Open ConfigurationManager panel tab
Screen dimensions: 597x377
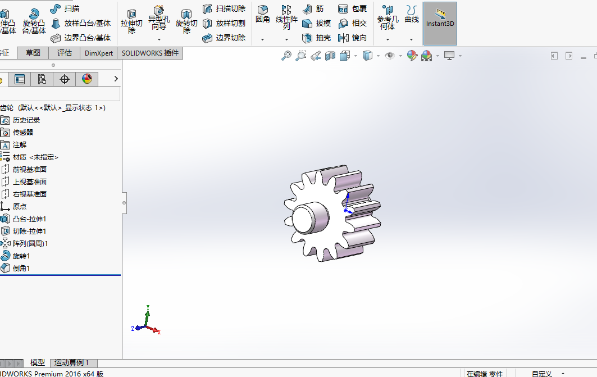pyautogui.click(x=42, y=79)
